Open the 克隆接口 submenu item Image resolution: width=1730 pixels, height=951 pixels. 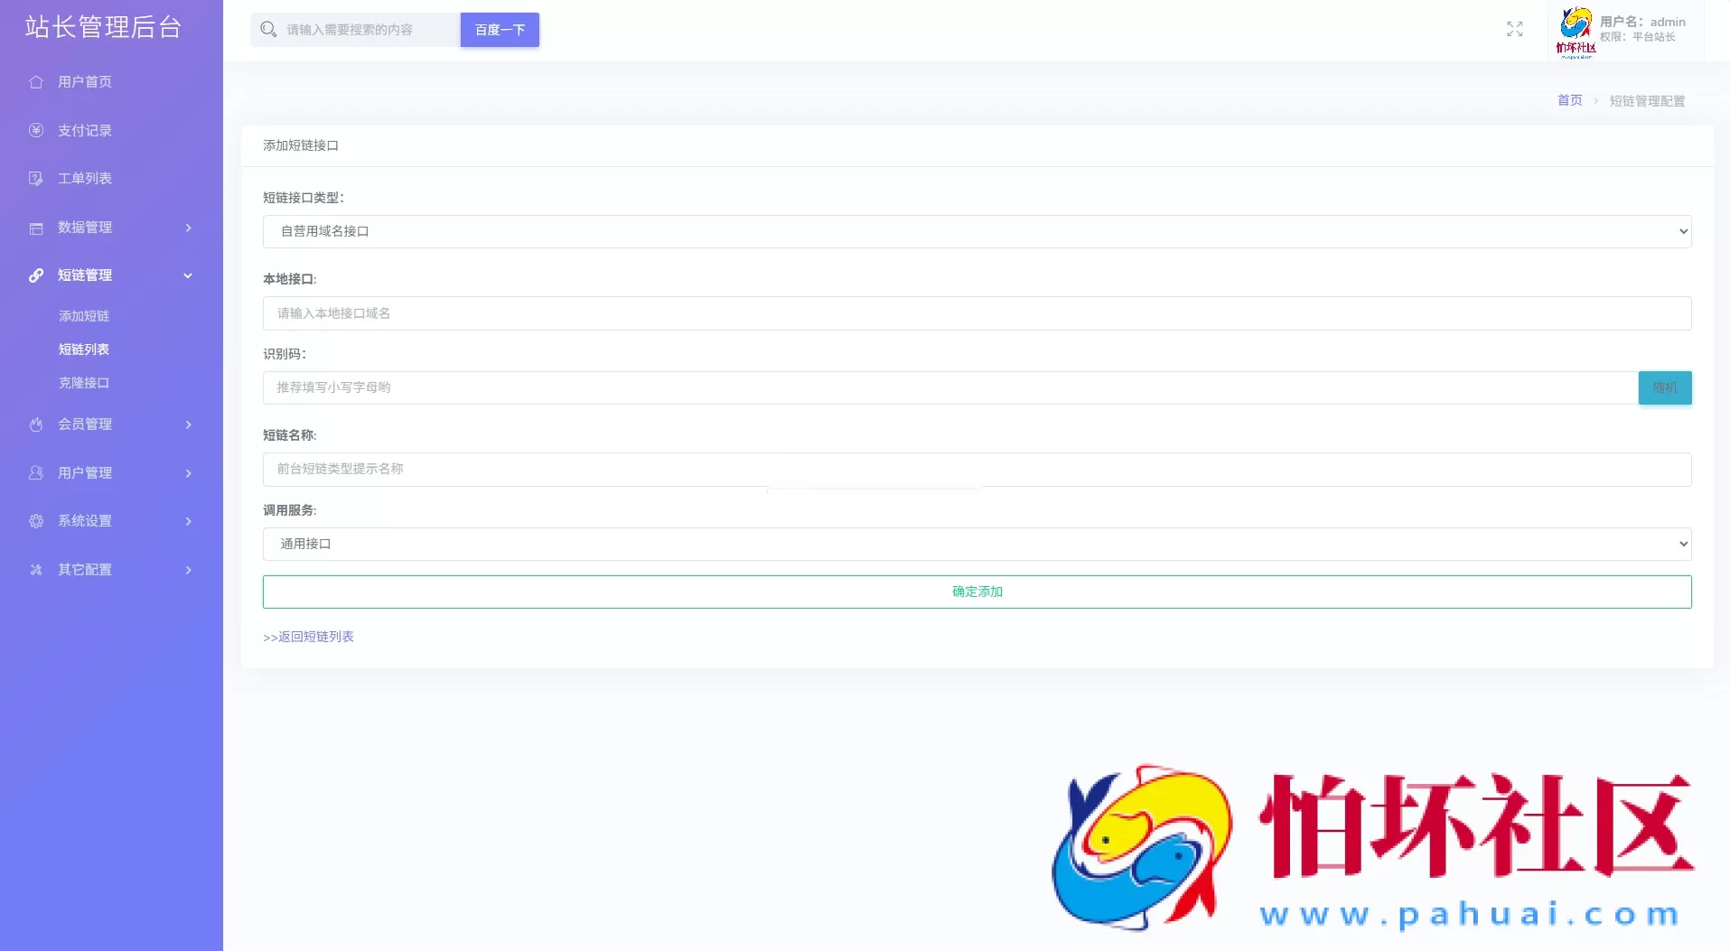pyautogui.click(x=84, y=383)
